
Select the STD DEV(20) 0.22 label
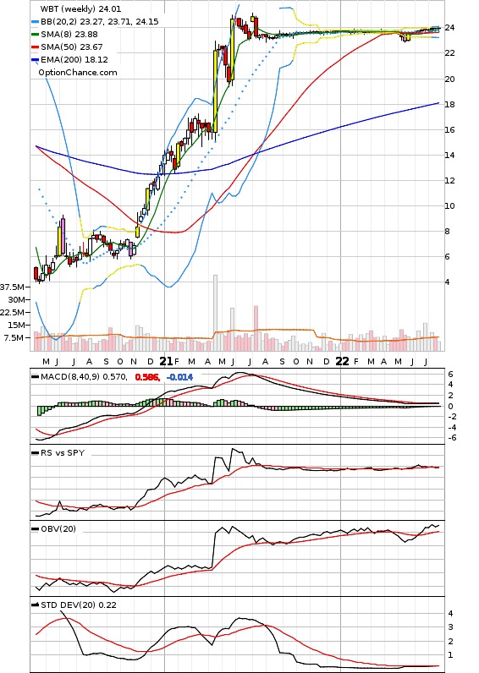tap(79, 605)
